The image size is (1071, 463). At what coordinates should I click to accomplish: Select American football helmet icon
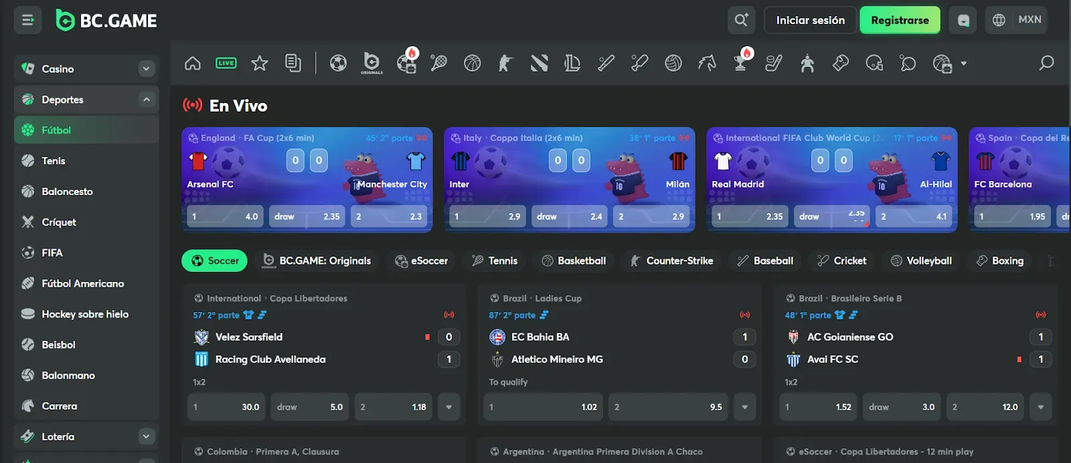pos(874,63)
